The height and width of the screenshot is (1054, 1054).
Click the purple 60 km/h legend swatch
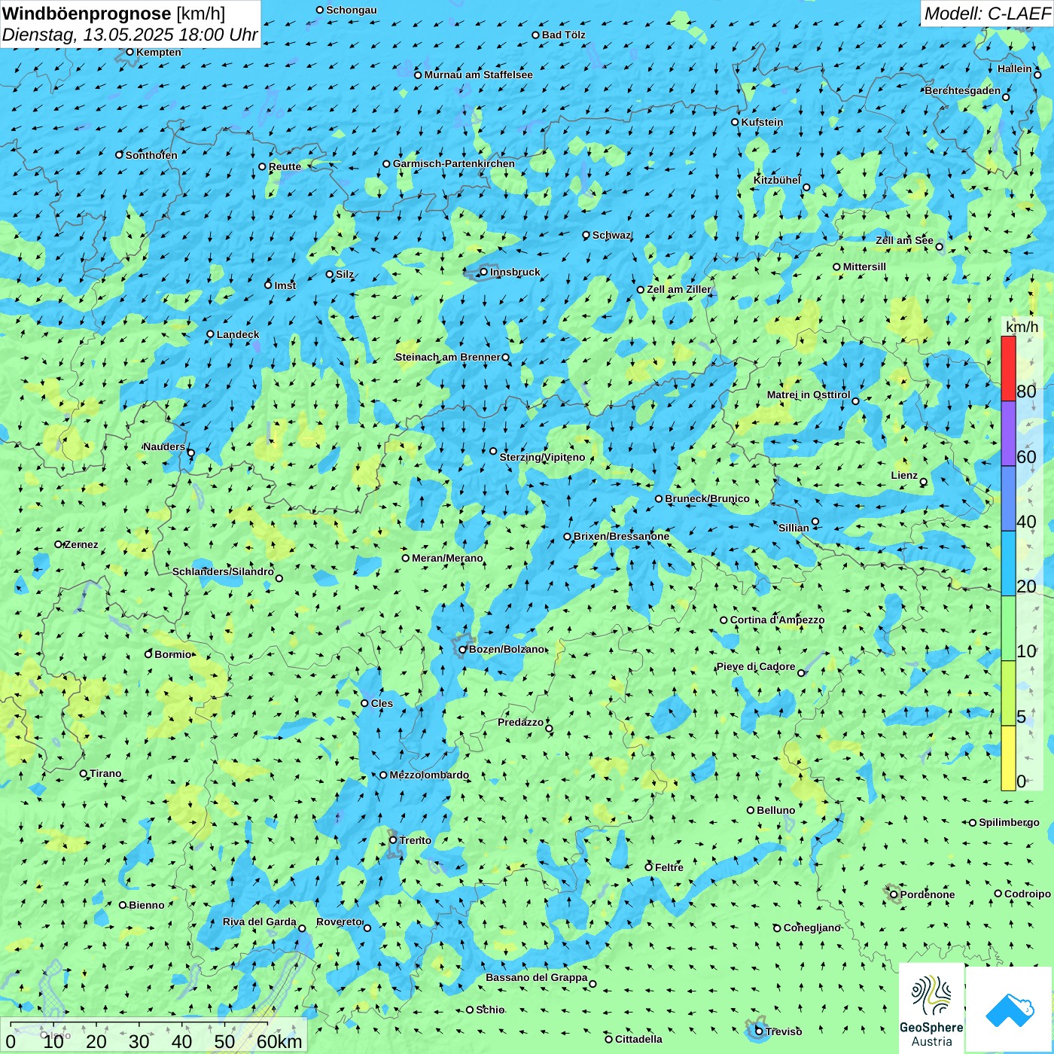tap(1008, 434)
